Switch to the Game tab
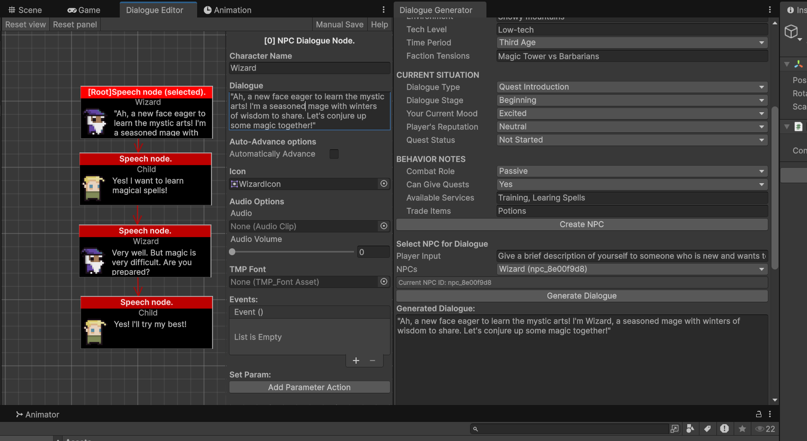The width and height of the screenshot is (807, 441). (x=83, y=10)
